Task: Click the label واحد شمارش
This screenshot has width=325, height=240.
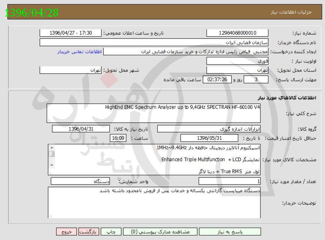Action: click(133, 182)
